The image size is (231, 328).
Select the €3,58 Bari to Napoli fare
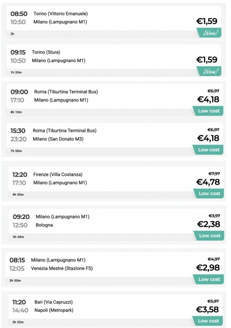pos(207,309)
